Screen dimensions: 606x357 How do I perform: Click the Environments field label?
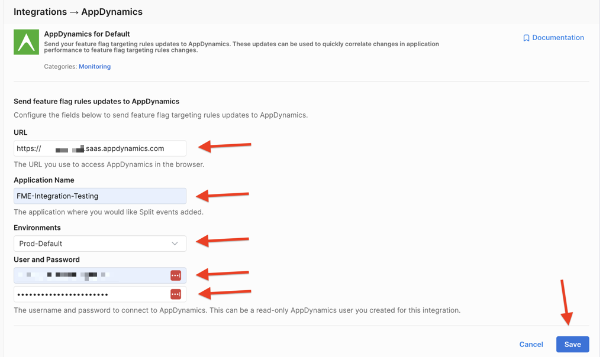pyautogui.click(x=37, y=228)
